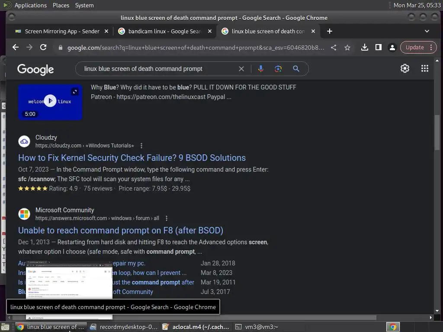Open the sub-link dated Mar 8, 2023
The image size is (443, 332).
coord(149,273)
